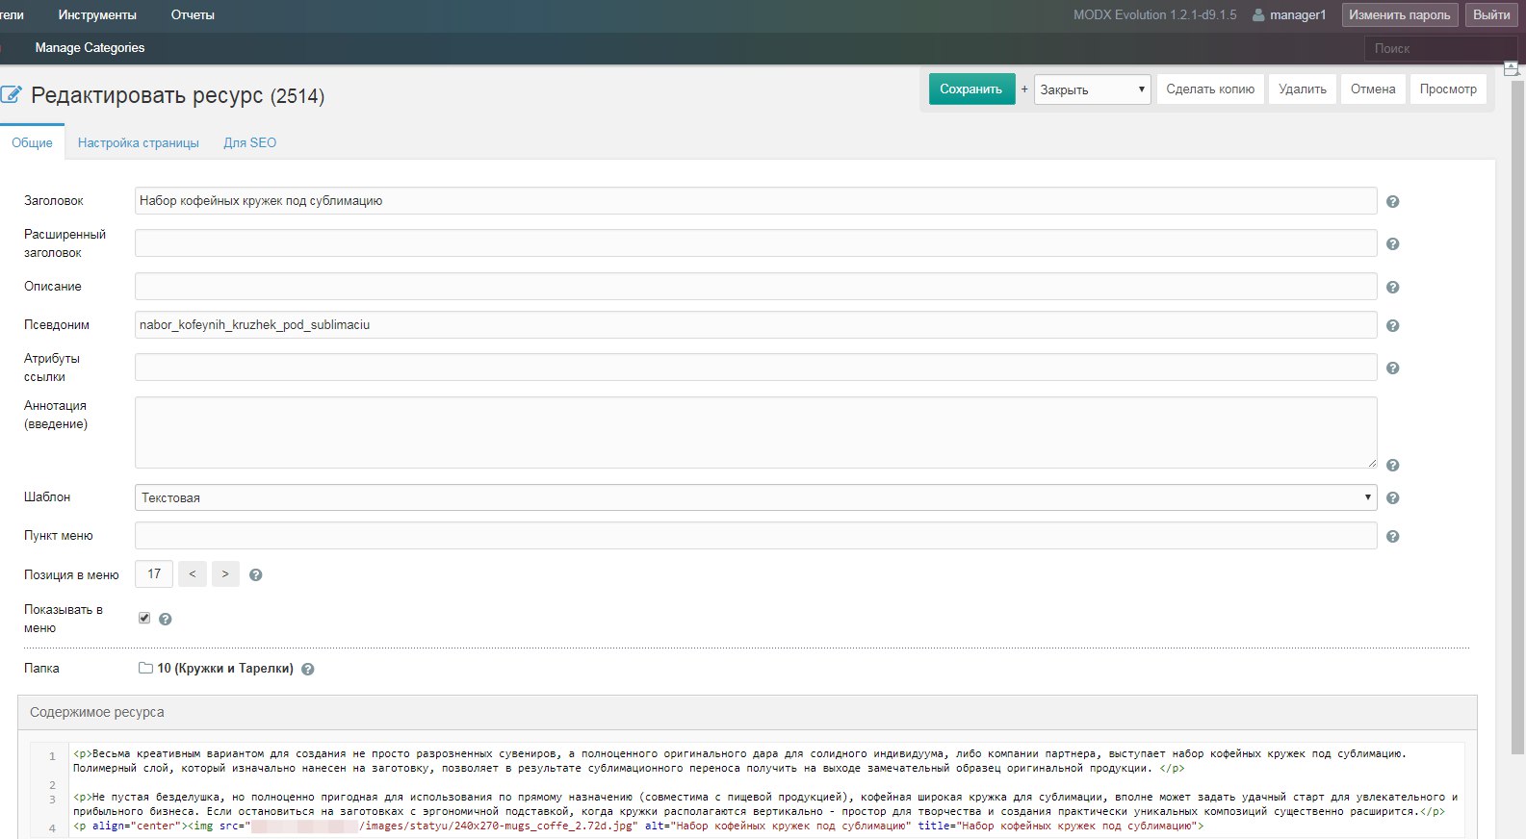
Task: Open the Инструменты menu
Action: [x=97, y=15]
